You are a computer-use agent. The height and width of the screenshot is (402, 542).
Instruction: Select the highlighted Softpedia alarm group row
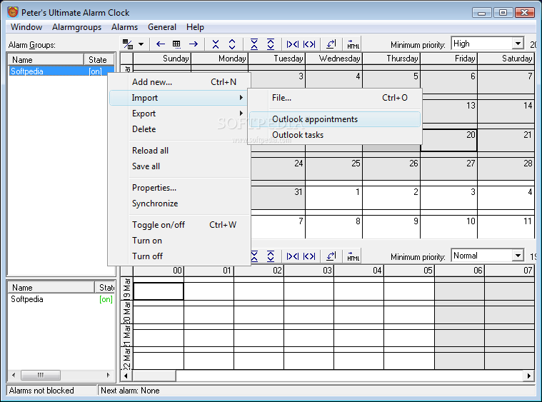coord(61,71)
